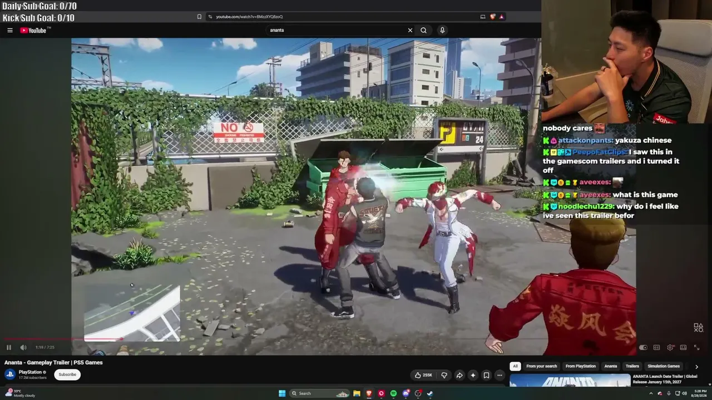Click the cast/screen icon in the address bar
The image size is (712, 400).
[482, 17]
